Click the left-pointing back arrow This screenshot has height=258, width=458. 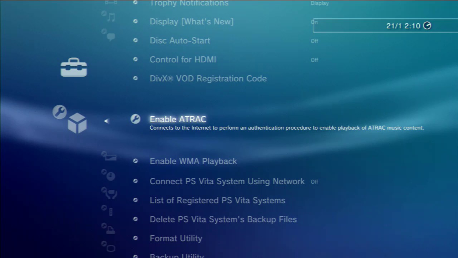[106, 121]
